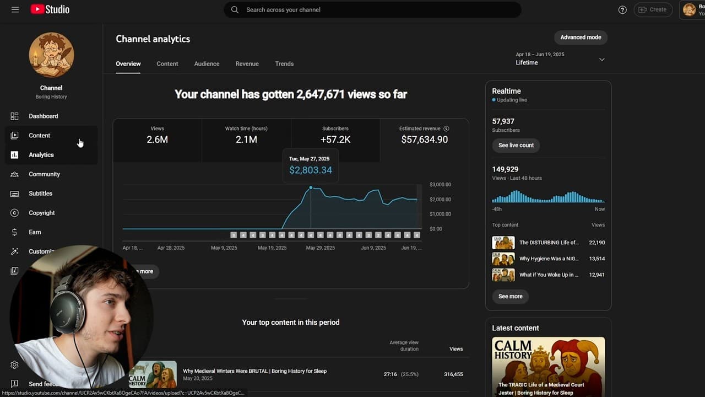The image size is (705, 397).
Task: Open The DISTURBING Life of... top content row
Action: [x=548, y=243]
